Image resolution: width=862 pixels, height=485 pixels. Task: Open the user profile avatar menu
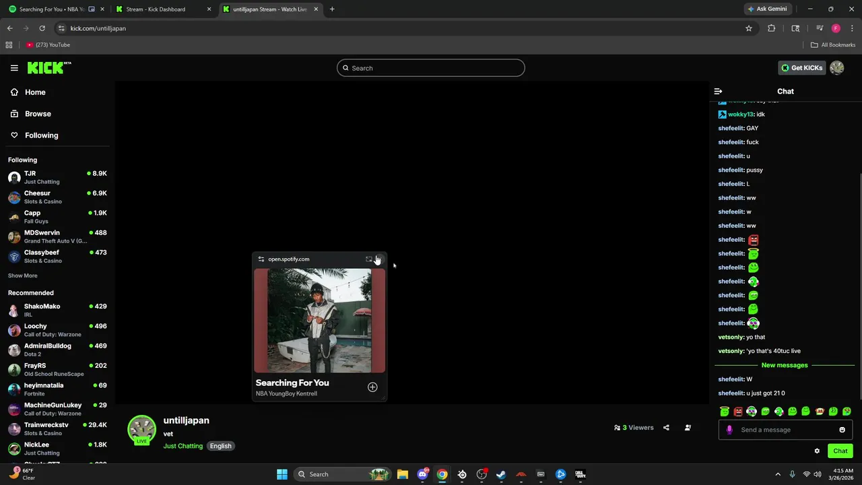837,68
